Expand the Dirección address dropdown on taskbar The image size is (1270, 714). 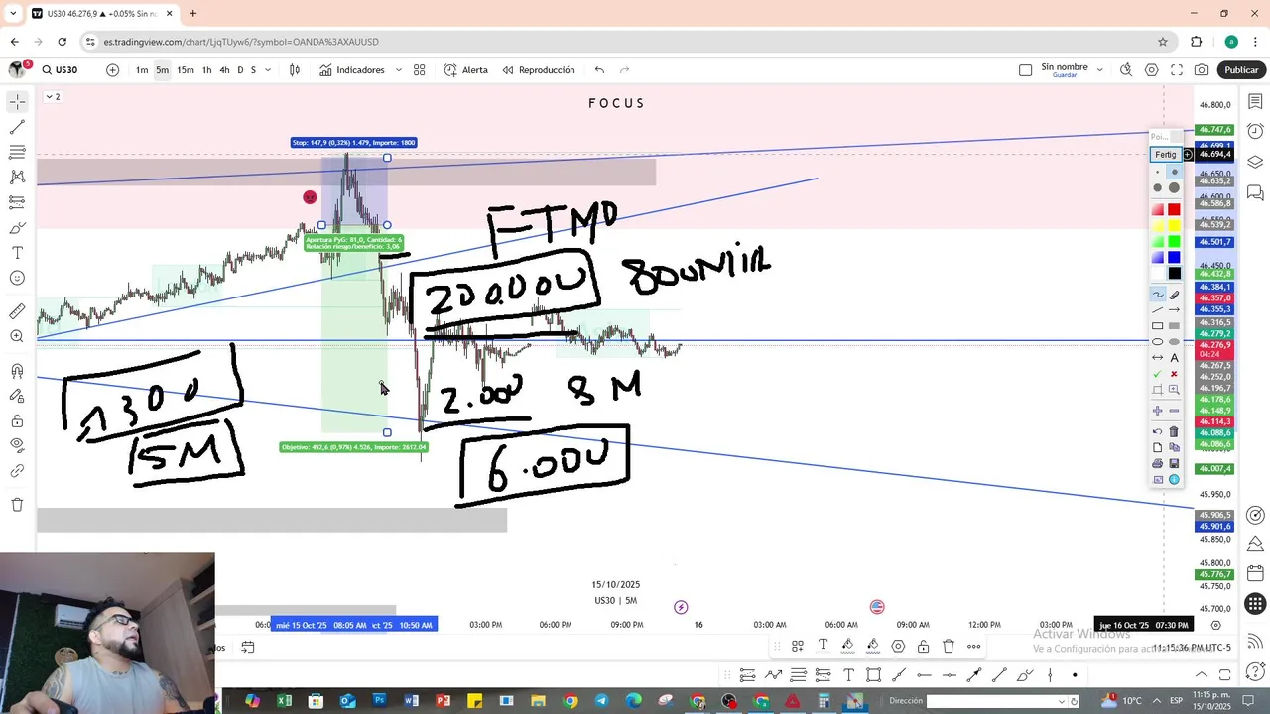coord(1062,701)
